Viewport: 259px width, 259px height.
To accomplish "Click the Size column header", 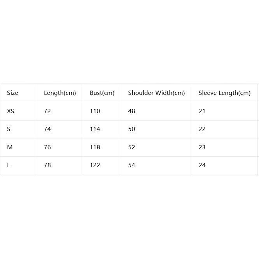I will 12,93.
